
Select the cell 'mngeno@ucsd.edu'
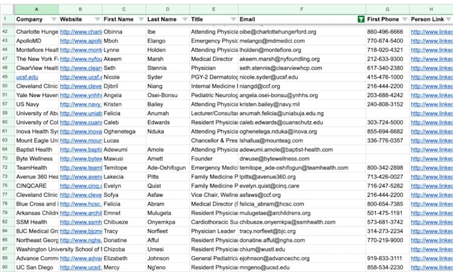(302, 267)
